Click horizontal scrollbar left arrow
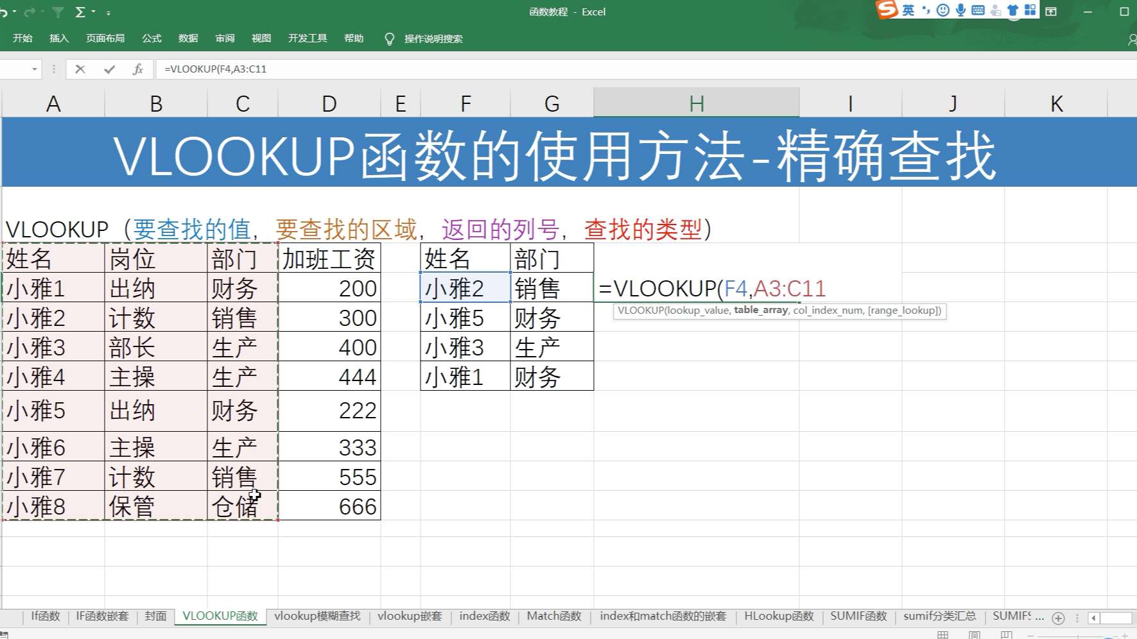 pos(1093,618)
